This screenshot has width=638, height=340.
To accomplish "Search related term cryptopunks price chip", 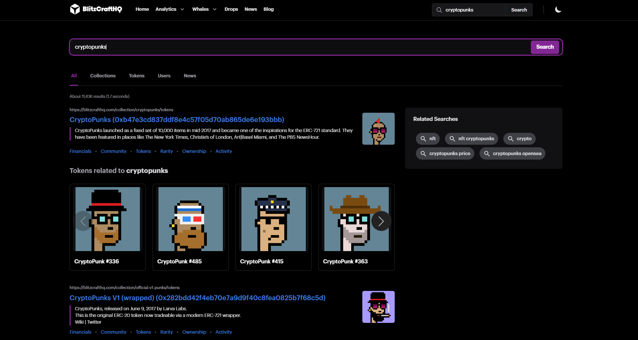I will [445, 154].
